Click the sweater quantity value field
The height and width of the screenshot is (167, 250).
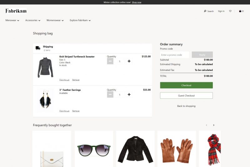120,61
